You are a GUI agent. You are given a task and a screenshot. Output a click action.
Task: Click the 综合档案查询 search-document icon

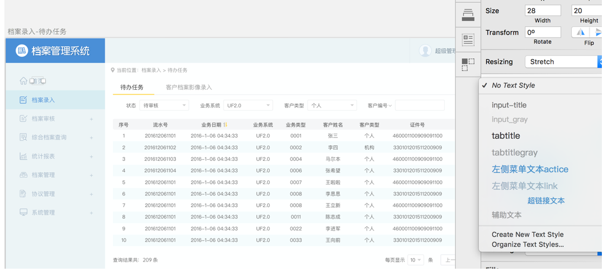pyautogui.click(x=23, y=137)
